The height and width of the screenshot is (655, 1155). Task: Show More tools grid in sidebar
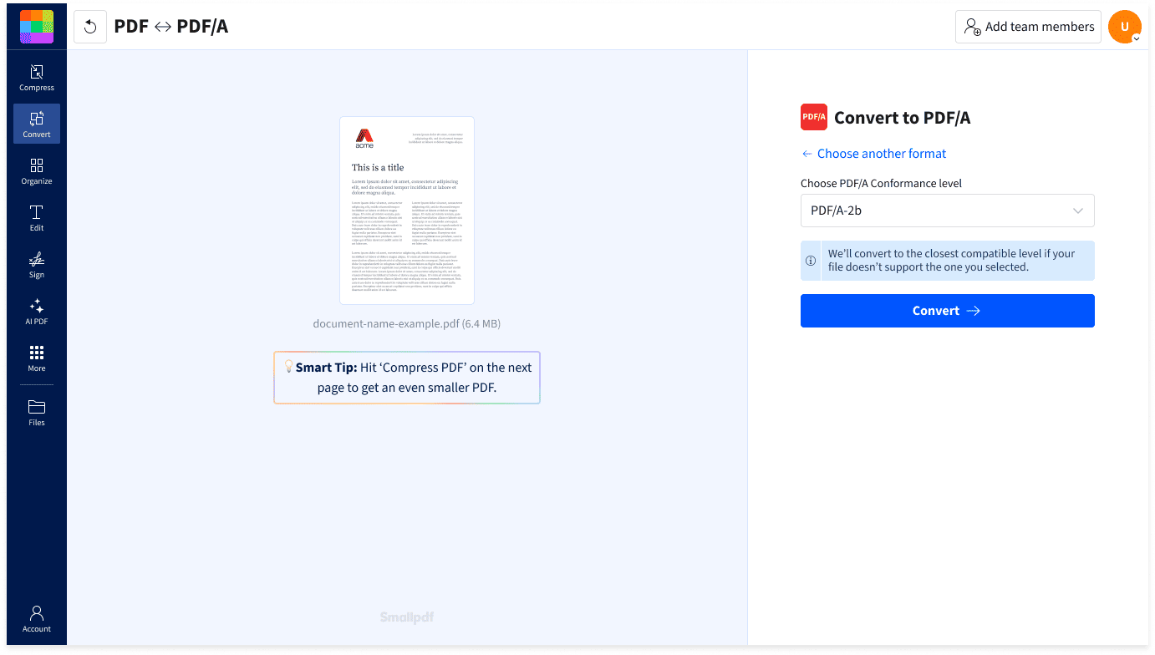[37, 358]
